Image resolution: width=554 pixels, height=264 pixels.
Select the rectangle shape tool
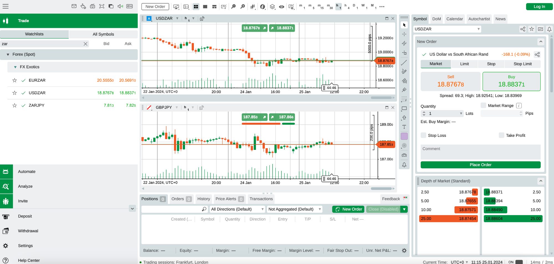tap(404, 109)
